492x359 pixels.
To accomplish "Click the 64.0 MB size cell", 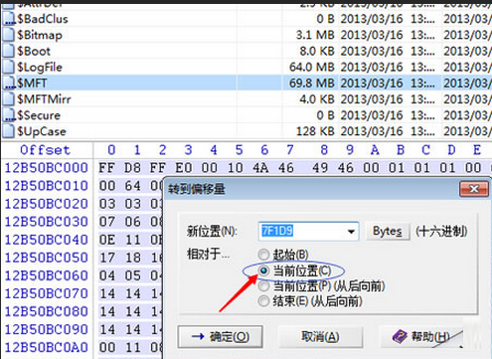I will [312, 67].
